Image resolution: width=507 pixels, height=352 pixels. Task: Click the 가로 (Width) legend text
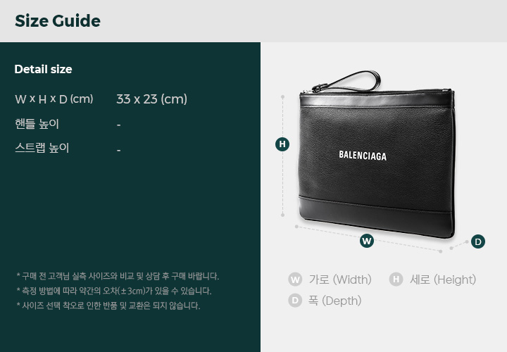[x=340, y=279]
